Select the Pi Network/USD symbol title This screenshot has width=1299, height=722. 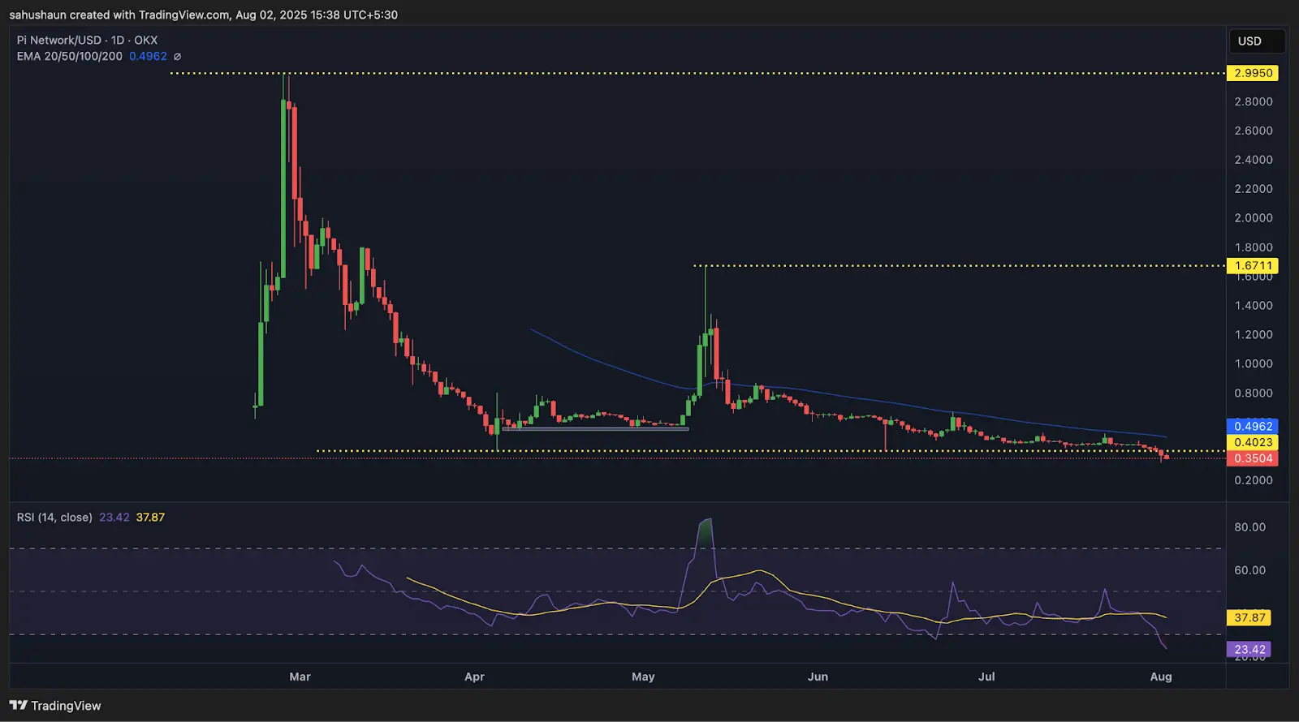(x=59, y=40)
